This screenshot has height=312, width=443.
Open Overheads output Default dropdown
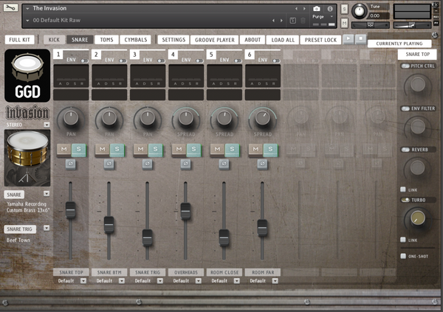pos(199,281)
